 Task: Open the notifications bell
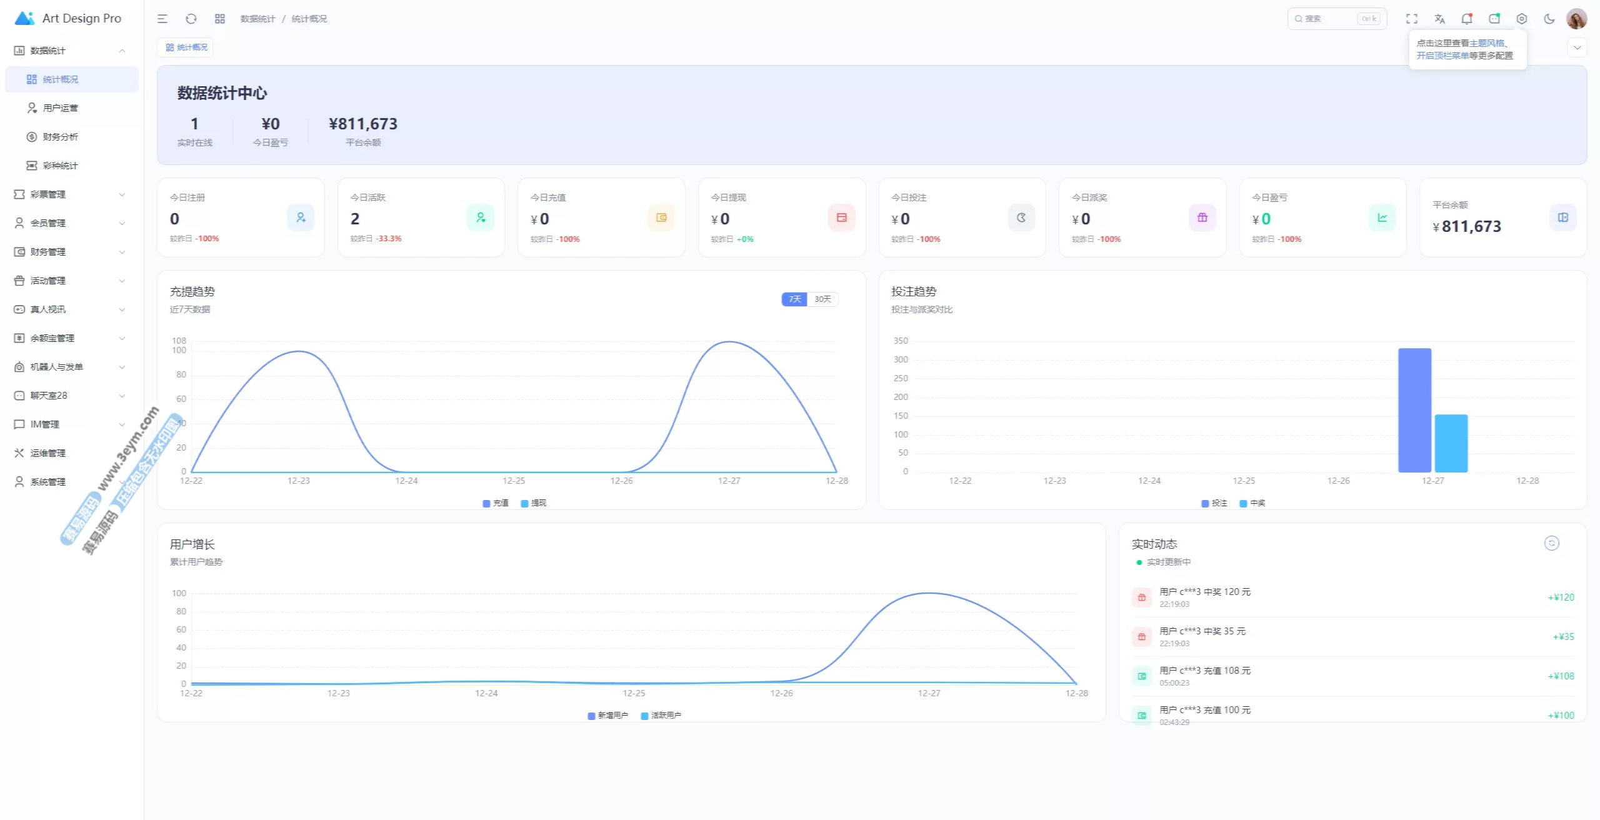[1467, 19]
